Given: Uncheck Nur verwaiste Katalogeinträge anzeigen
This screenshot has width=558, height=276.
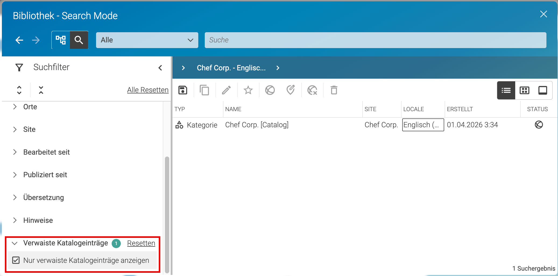Looking at the screenshot, I should 16,260.
